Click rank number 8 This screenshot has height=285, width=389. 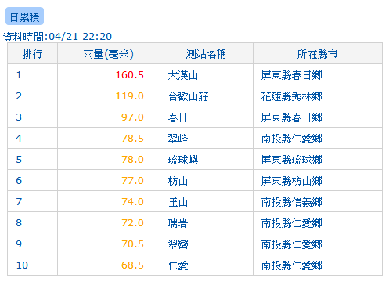[19, 223]
